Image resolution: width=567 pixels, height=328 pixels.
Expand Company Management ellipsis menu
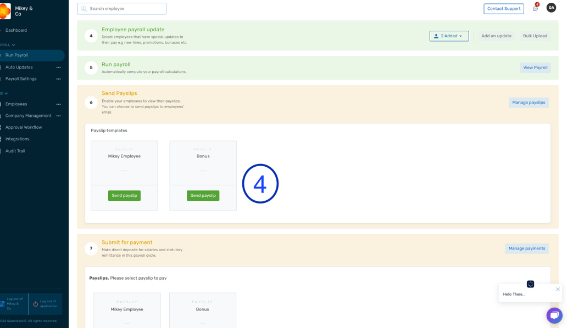point(58,116)
